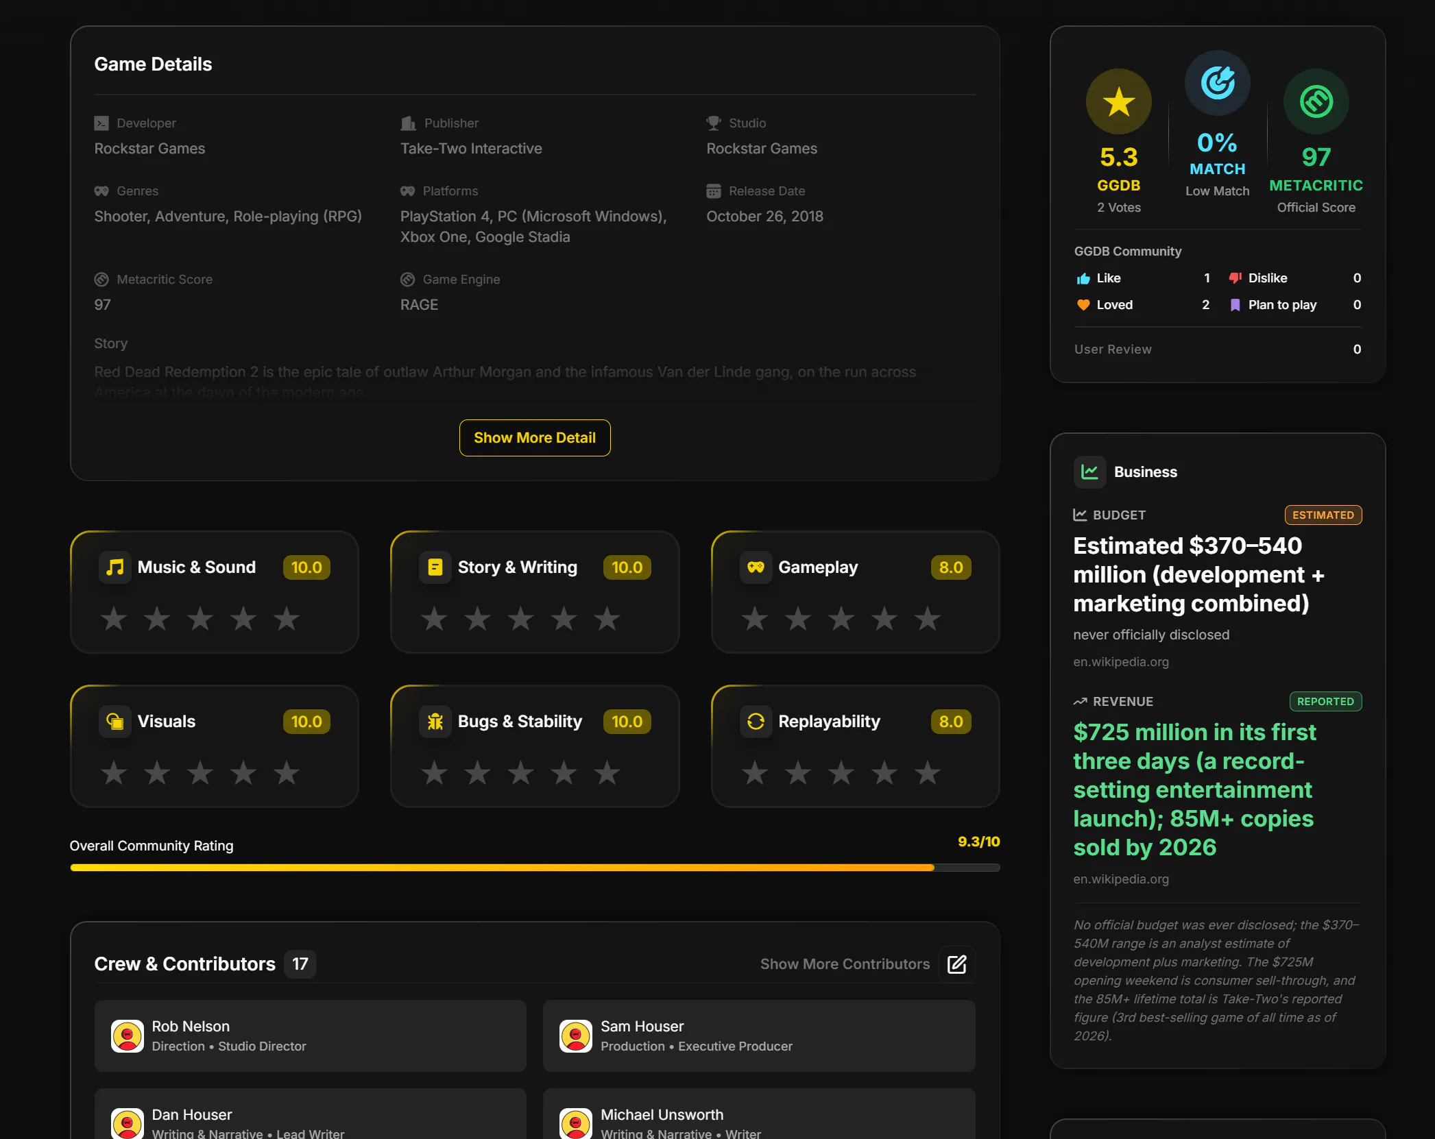Click the User Review row
This screenshot has width=1435, height=1139.
pyautogui.click(x=1218, y=350)
